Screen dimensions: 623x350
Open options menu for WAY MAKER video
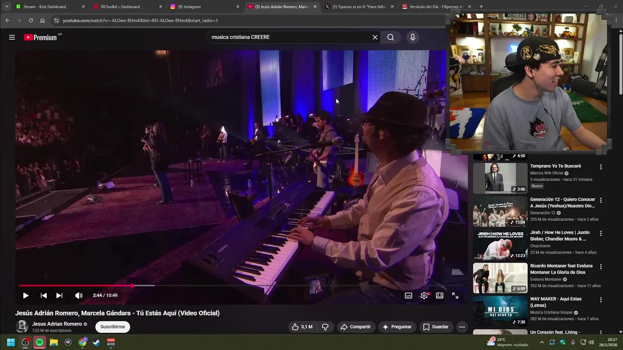(x=601, y=300)
